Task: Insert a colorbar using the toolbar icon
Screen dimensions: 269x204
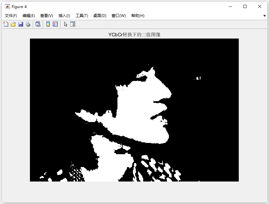Action: pyautogui.click(x=48, y=24)
